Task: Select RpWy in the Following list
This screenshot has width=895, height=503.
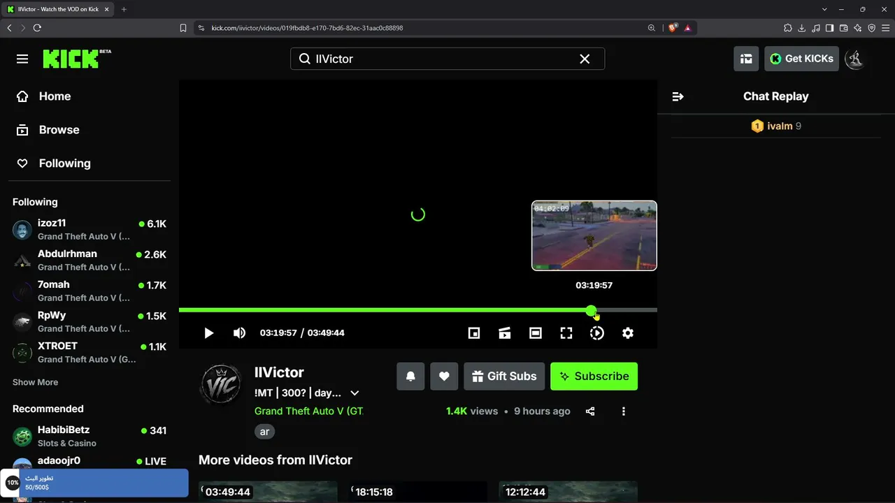Action: point(89,321)
